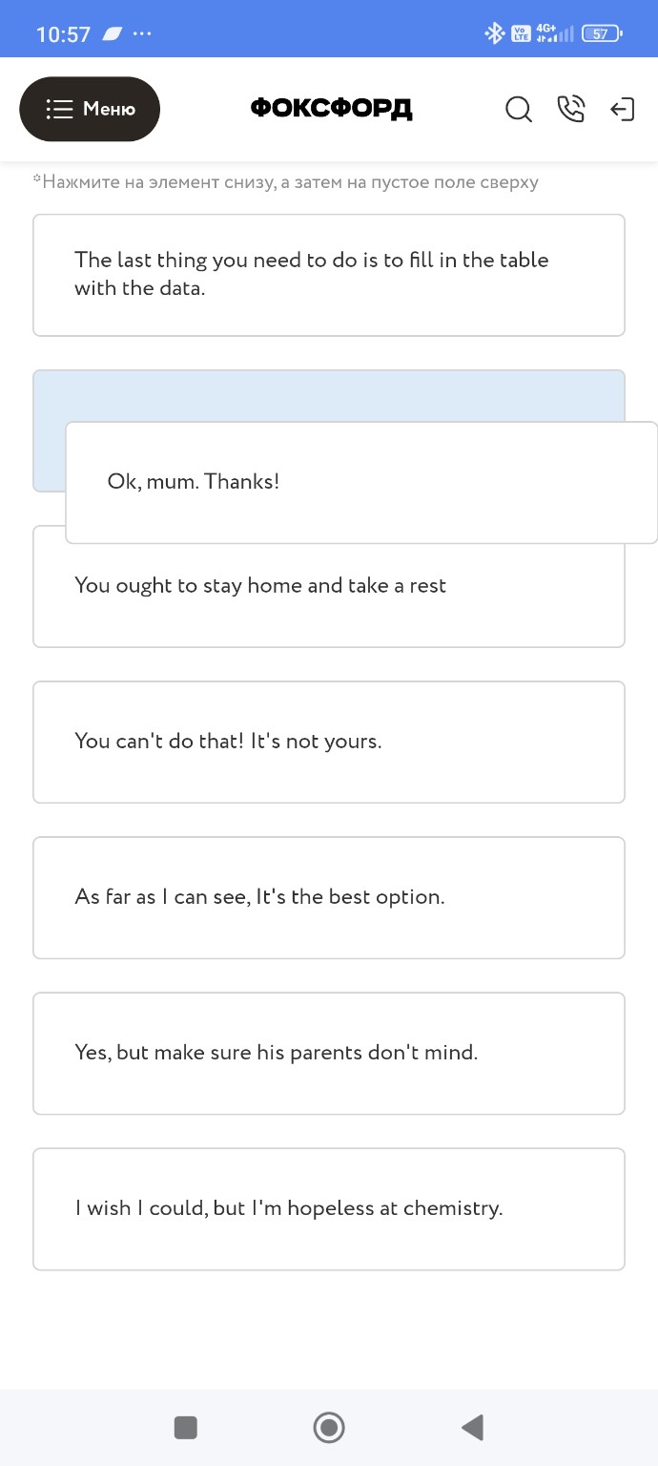This screenshot has width=658, height=1466.
Task: Tap the battery indicator in status bar
Action: (601, 34)
